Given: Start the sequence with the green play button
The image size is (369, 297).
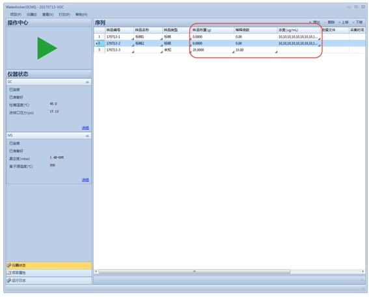Looking at the screenshot, I should click(x=47, y=48).
